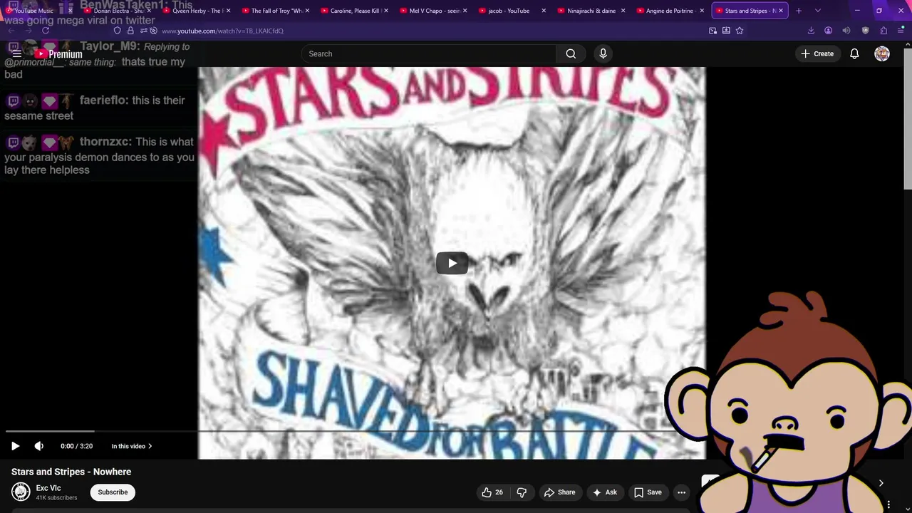Switch to the Mel V Chapo tab
The width and height of the screenshot is (912, 513).
tap(433, 11)
